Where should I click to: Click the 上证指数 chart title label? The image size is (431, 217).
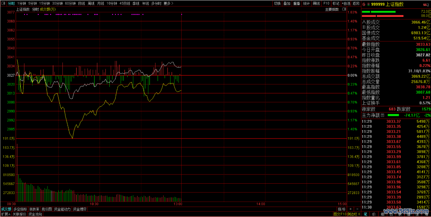coord(23,9)
